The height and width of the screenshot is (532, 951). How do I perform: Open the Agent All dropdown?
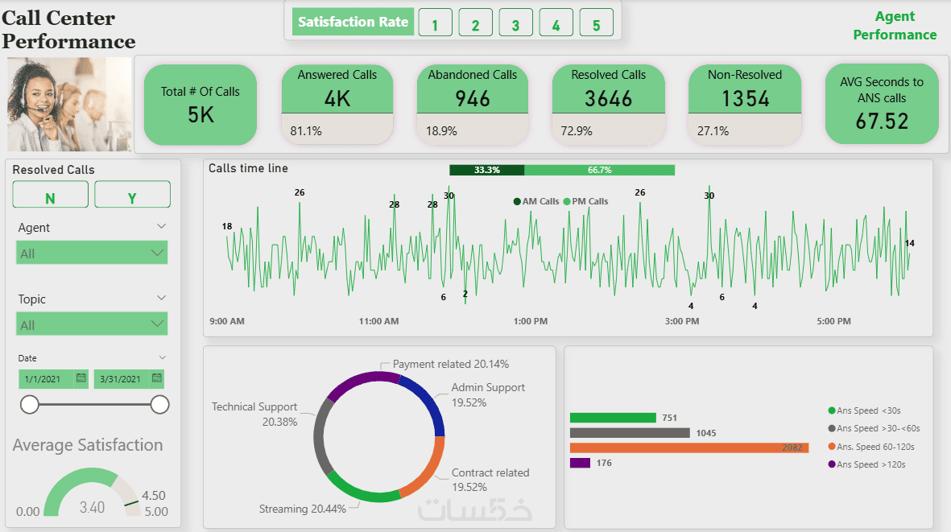[92, 253]
